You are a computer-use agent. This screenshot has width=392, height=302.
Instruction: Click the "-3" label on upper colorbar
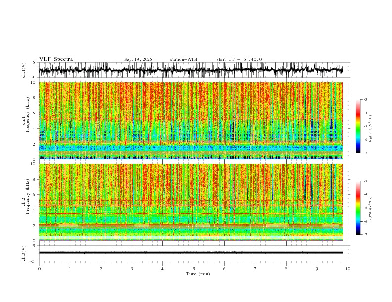(365, 99)
